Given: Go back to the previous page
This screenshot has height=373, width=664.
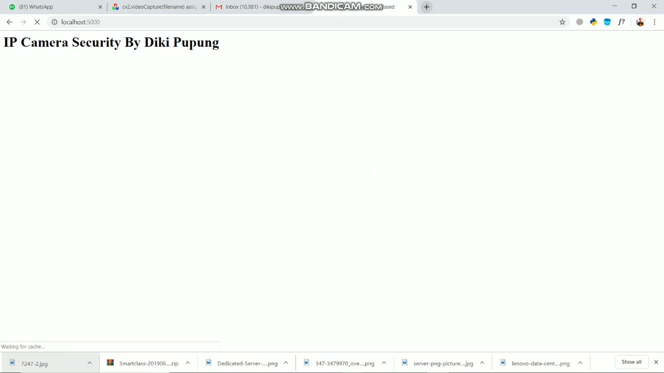Looking at the screenshot, I should pyautogui.click(x=9, y=22).
